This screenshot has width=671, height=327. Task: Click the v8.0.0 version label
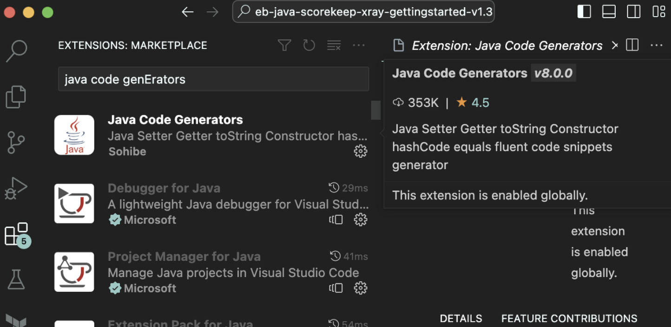click(553, 73)
